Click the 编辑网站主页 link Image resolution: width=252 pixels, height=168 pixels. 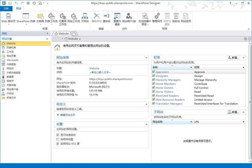[68, 115]
